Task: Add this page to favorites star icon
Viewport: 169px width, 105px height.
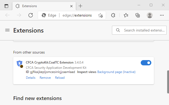Action: point(100,15)
